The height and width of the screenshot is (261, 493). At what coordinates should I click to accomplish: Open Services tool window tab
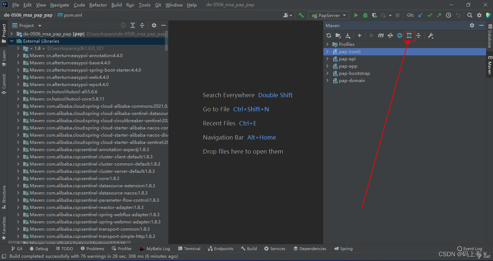pos(275,249)
